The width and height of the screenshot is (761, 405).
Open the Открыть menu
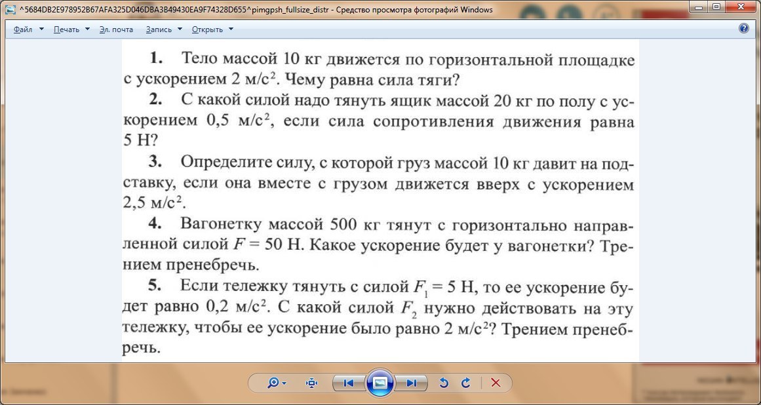click(207, 29)
